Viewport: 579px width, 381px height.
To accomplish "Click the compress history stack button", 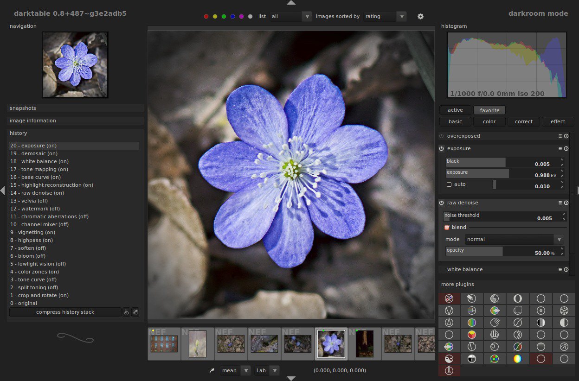I will pyautogui.click(x=65, y=312).
